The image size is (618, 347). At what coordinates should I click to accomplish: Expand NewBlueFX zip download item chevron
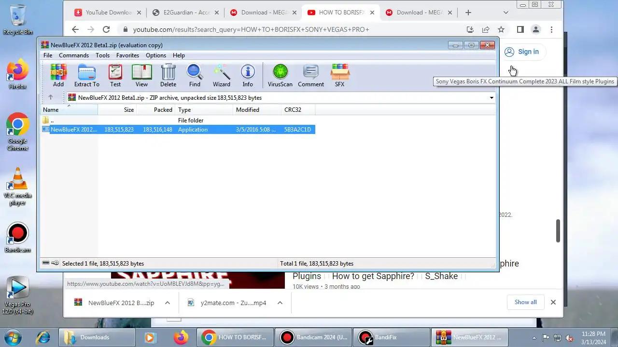[168, 303]
